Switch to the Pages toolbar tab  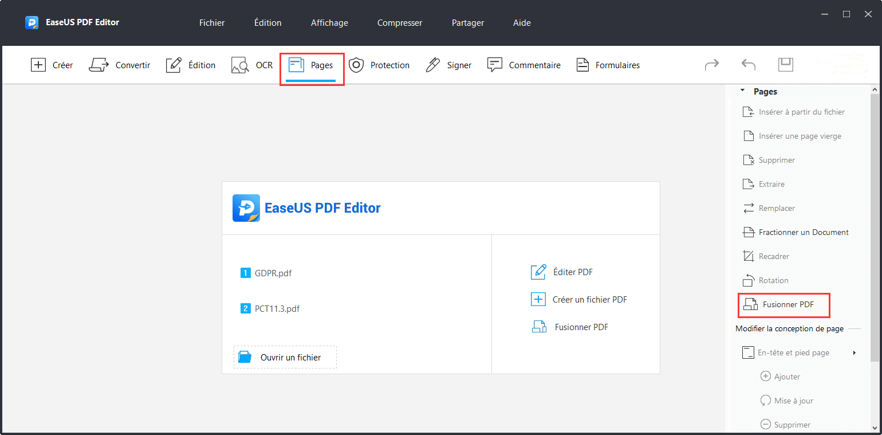pos(311,65)
